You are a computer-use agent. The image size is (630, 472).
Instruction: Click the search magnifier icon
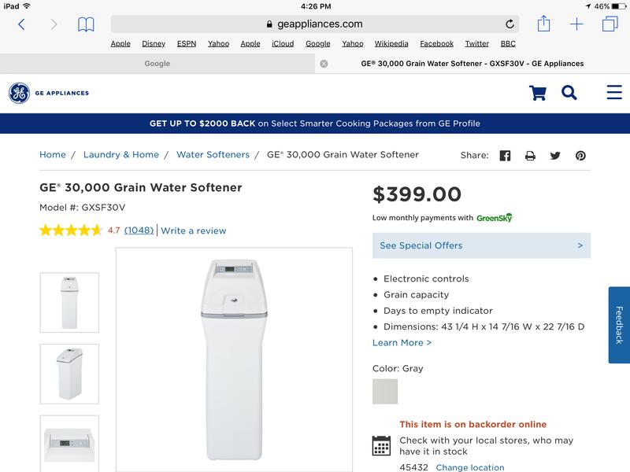point(569,93)
